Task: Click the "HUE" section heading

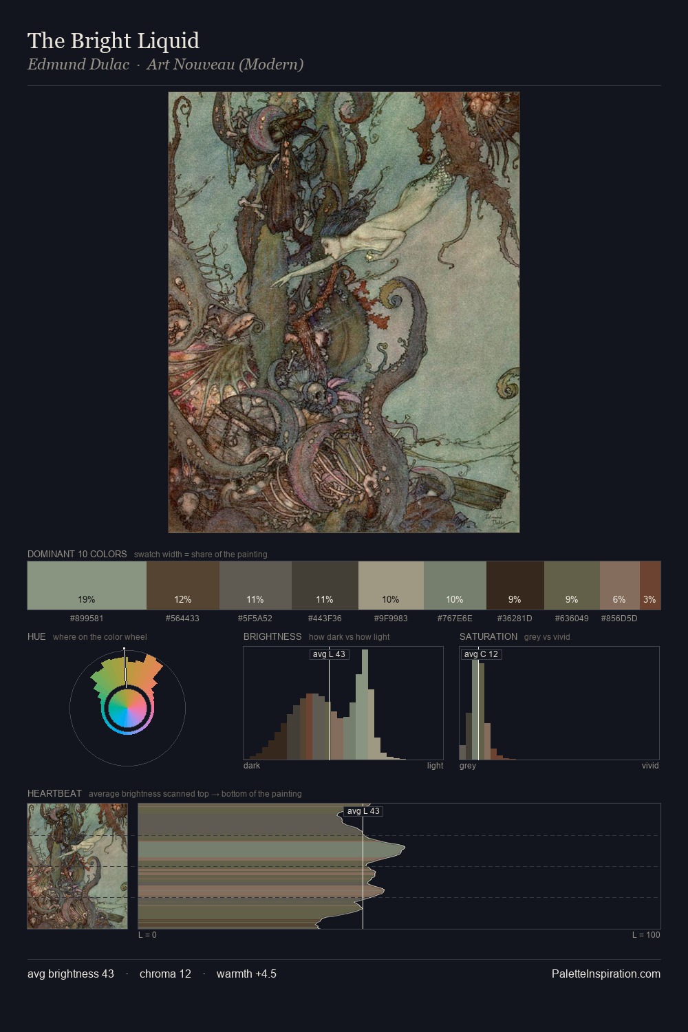Action: pyautogui.click(x=36, y=636)
